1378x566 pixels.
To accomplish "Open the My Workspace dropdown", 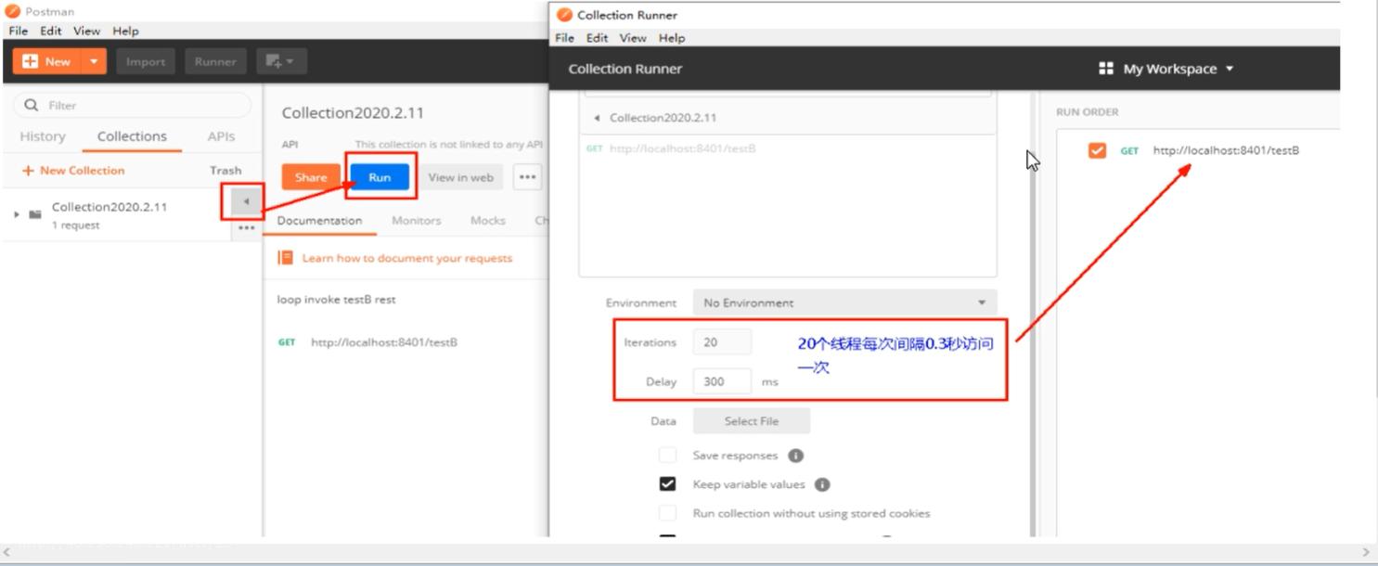I will tap(1167, 69).
